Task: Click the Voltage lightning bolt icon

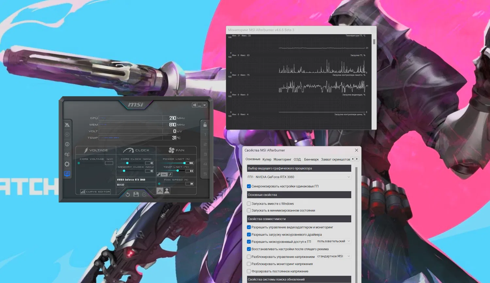Action: [x=86, y=150]
